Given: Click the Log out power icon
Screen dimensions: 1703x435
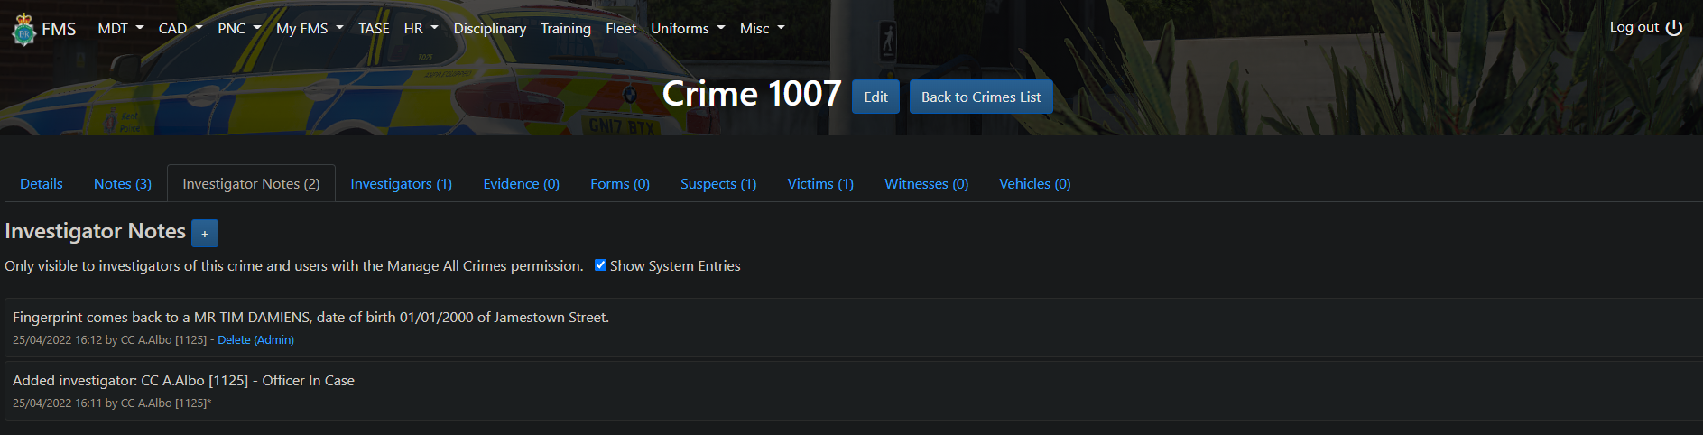Looking at the screenshot, I should [x=1673, y=28].
